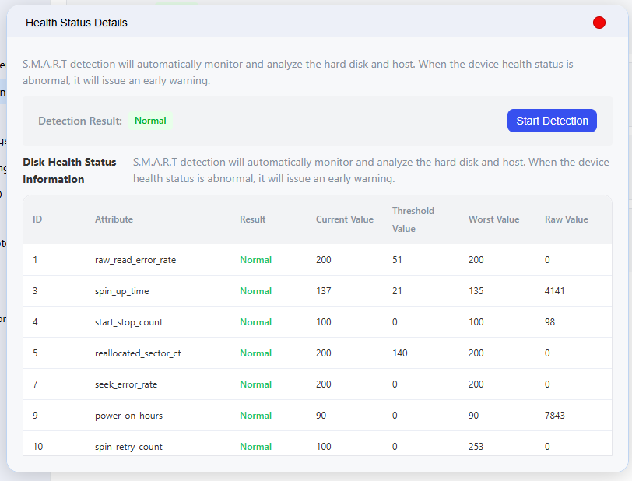Click the ID column header
632x481 pixels.
pyautogui.click(x=37, y=219)
